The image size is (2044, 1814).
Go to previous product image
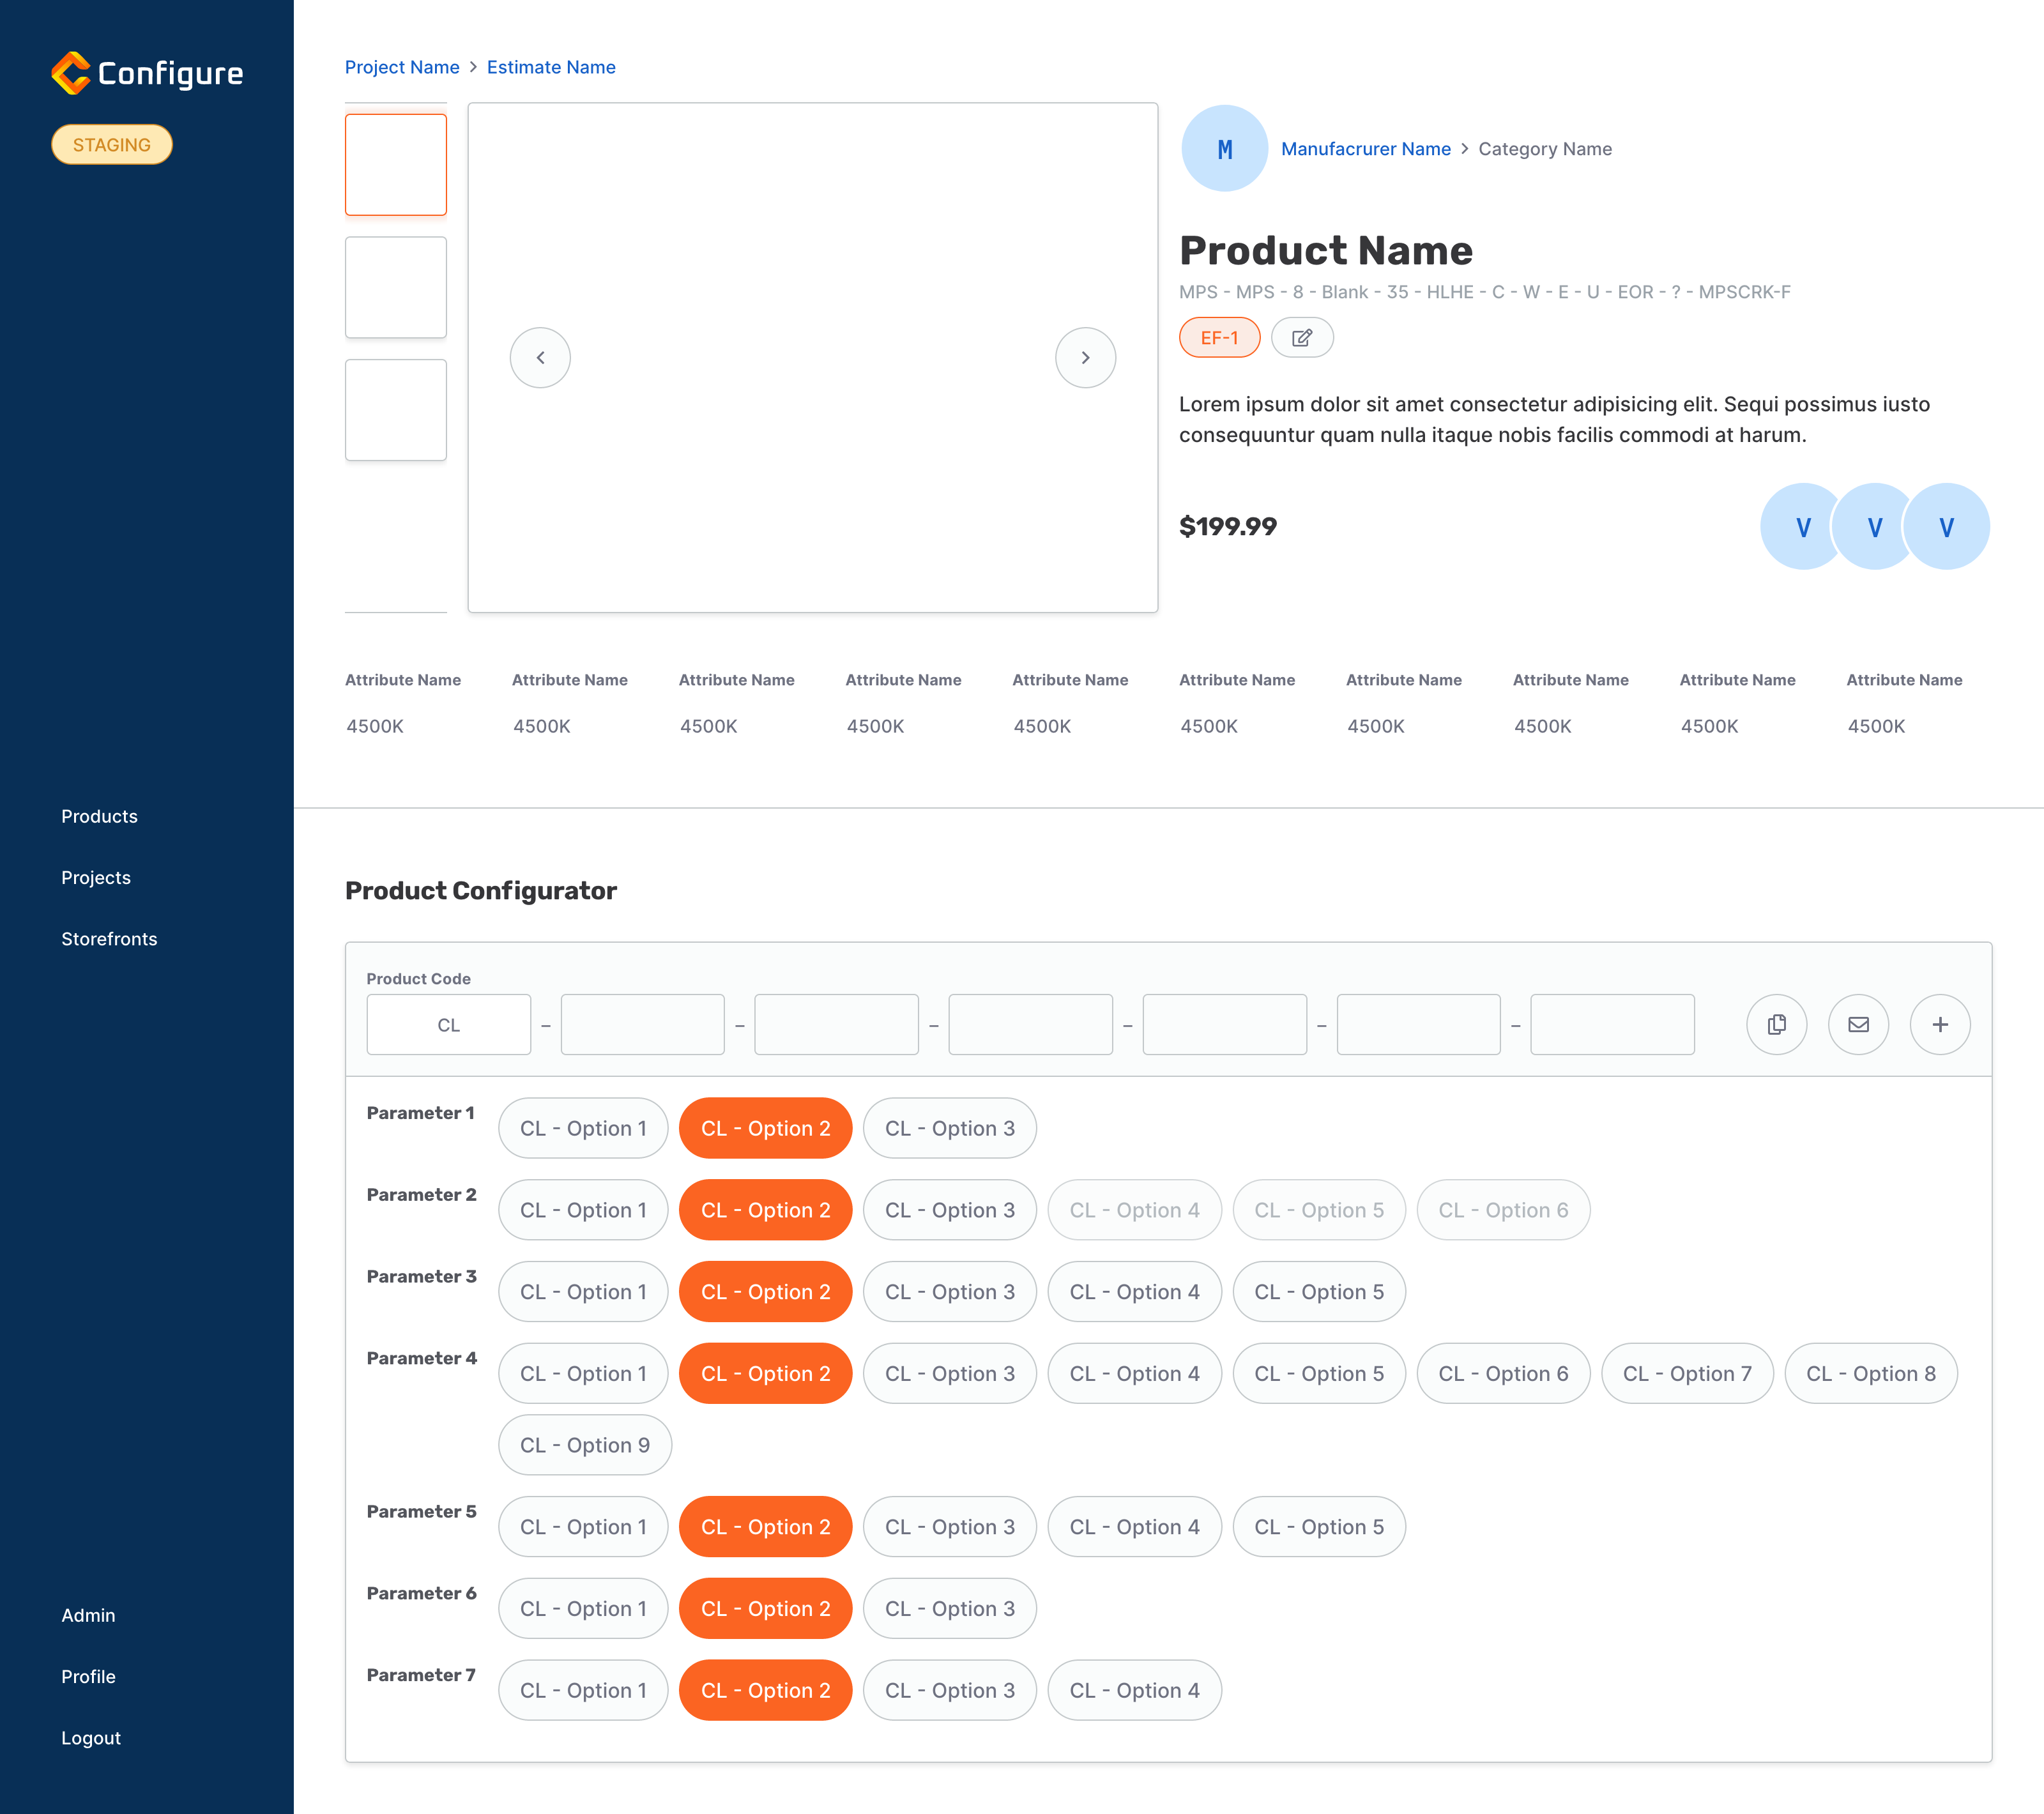tap(540, 358)
